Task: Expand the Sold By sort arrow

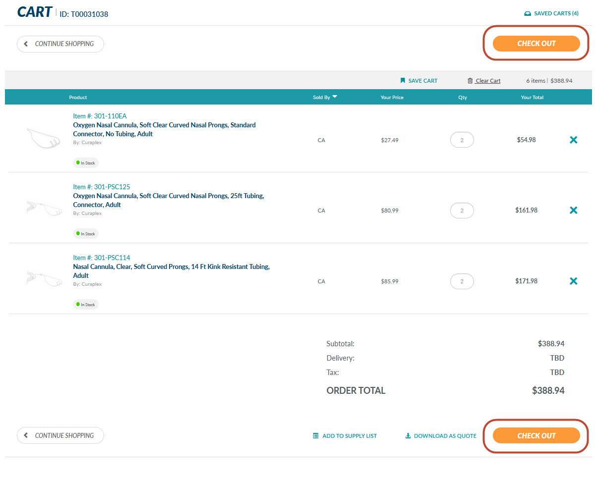Action: (335, 97)
